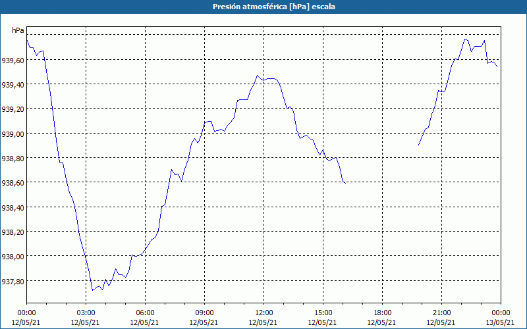527x329 pixels.
Task: Click the 09:00 time axis label
Action: (x=204, y=313)
